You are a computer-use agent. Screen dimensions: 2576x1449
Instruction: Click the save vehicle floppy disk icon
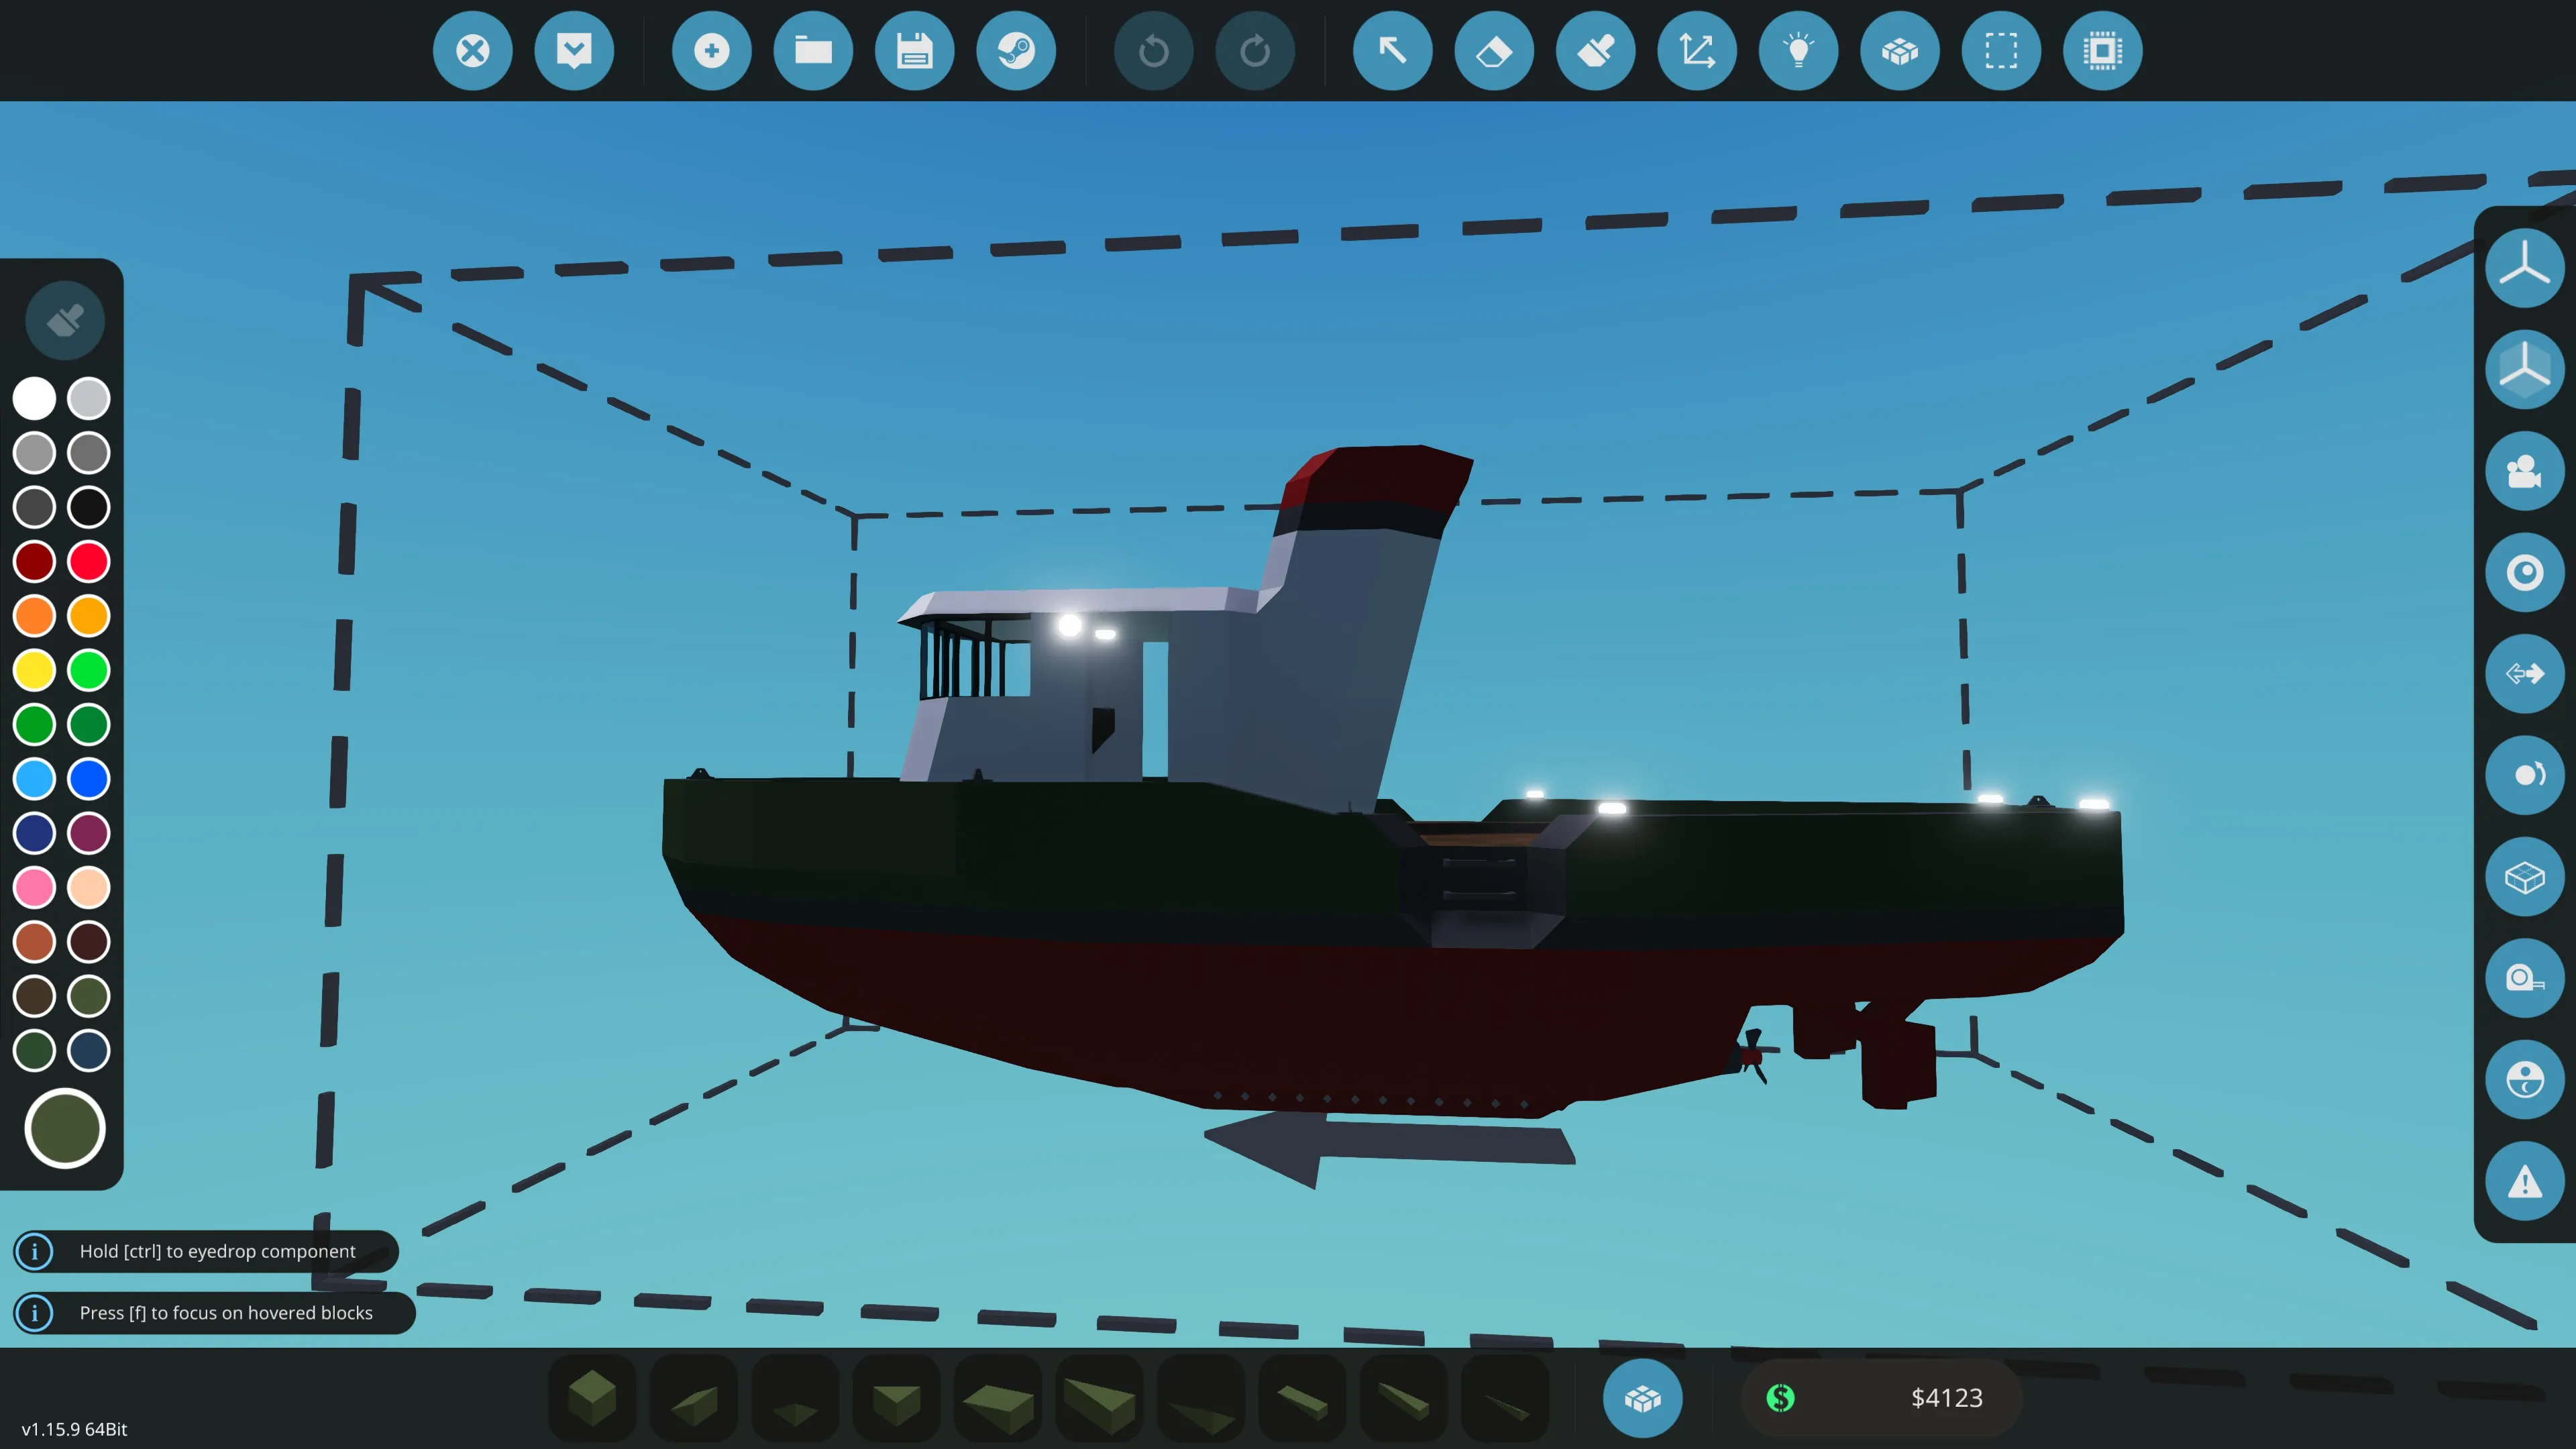(914, 50)
